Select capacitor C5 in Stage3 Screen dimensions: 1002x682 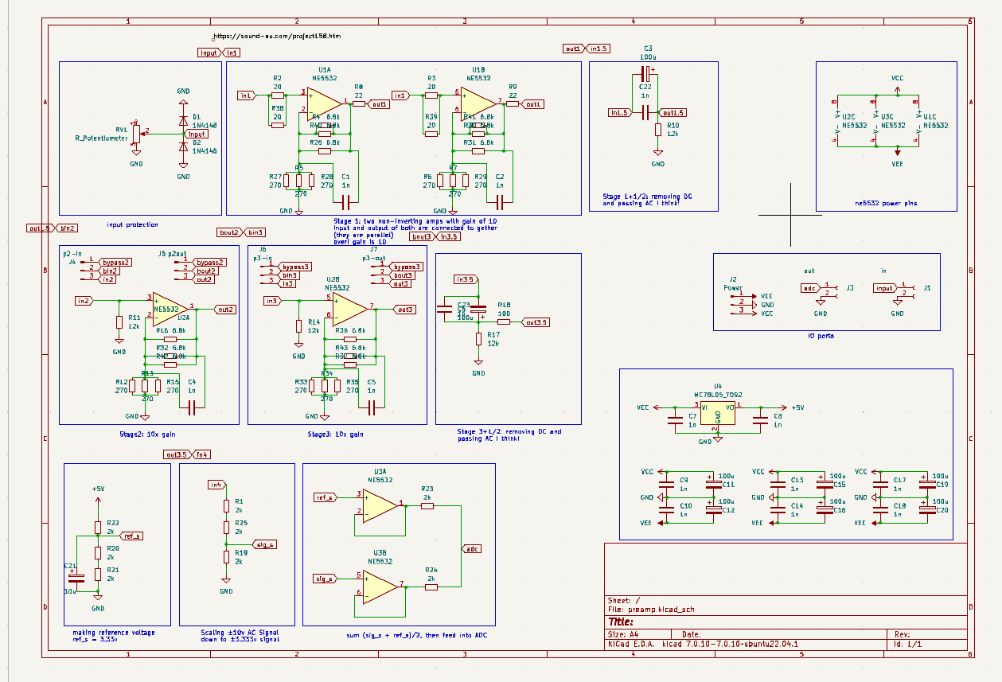point(371,407)
